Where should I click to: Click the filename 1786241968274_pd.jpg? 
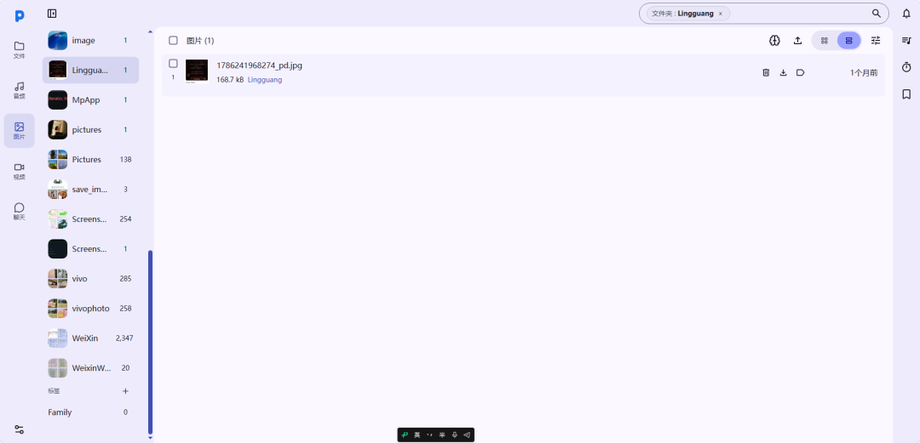point(259,65)
